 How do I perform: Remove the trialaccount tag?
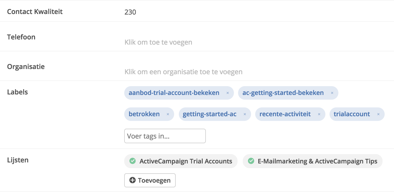pos(378,114)
